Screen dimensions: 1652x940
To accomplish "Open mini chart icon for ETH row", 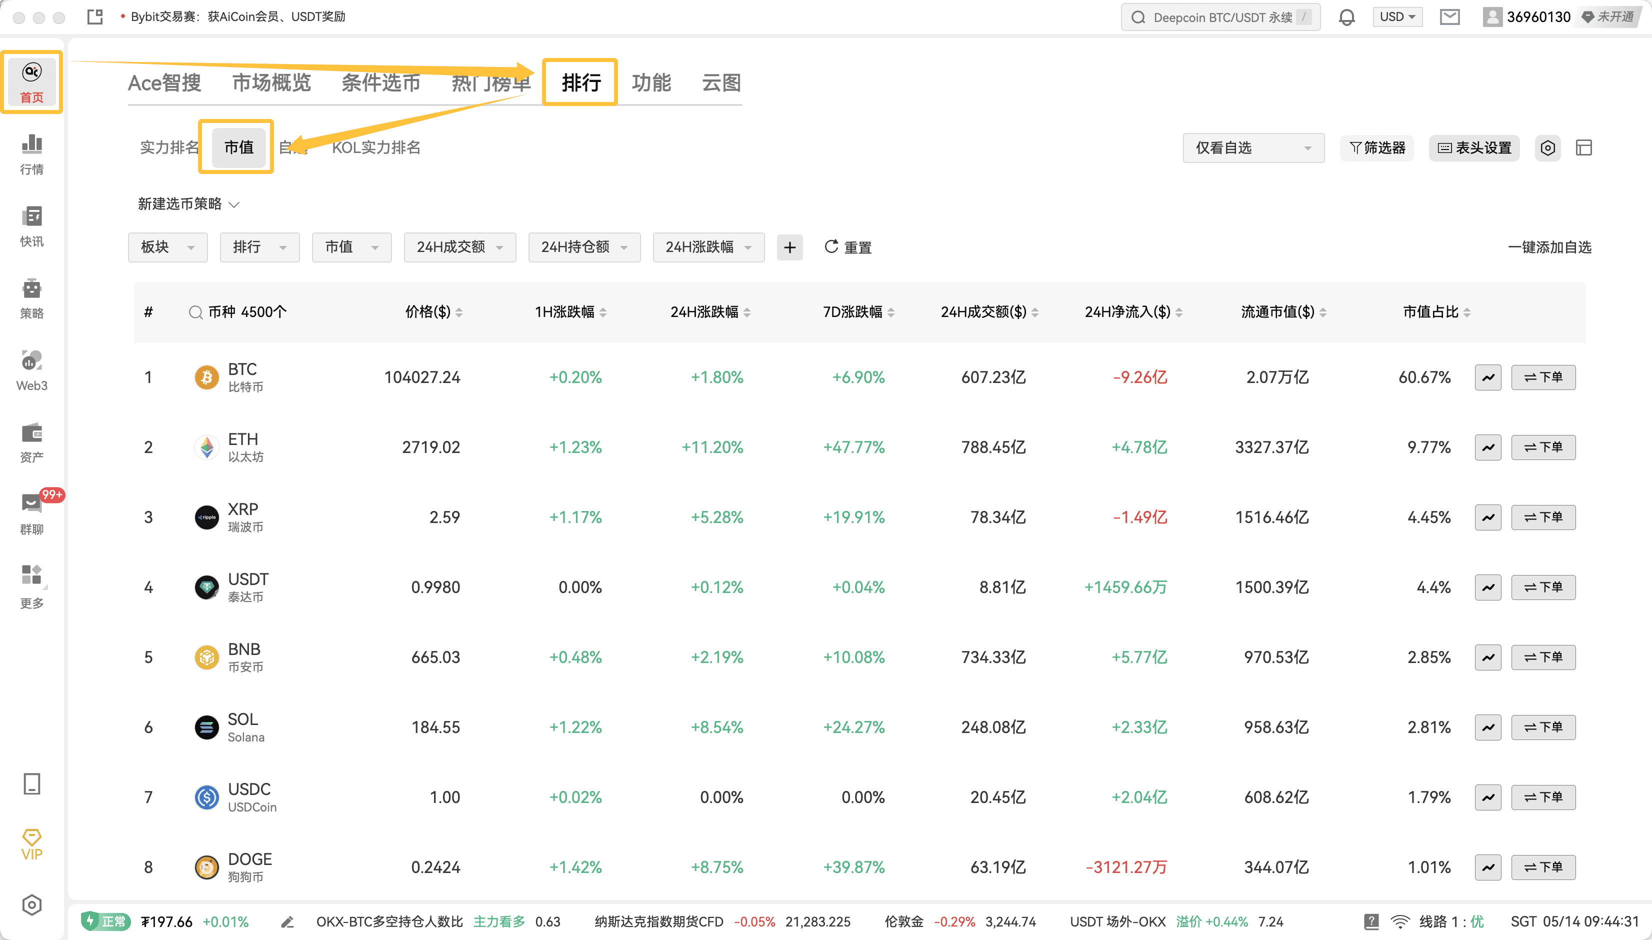I will (x=1488, y=447).
